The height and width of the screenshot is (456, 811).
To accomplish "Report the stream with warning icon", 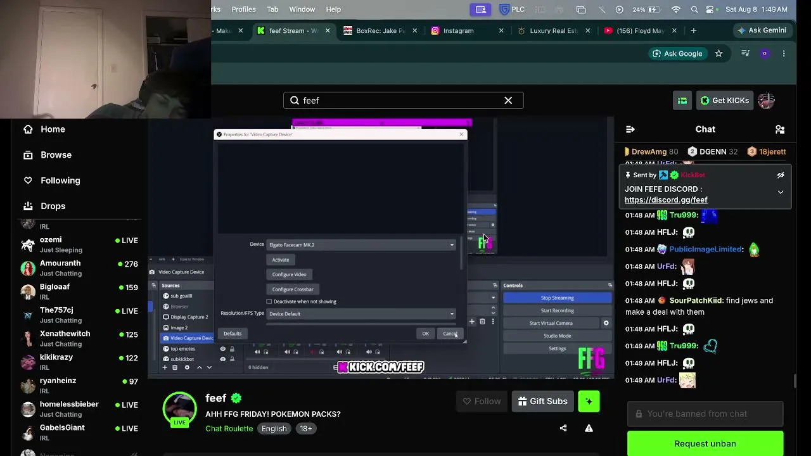I will point(589,428).
